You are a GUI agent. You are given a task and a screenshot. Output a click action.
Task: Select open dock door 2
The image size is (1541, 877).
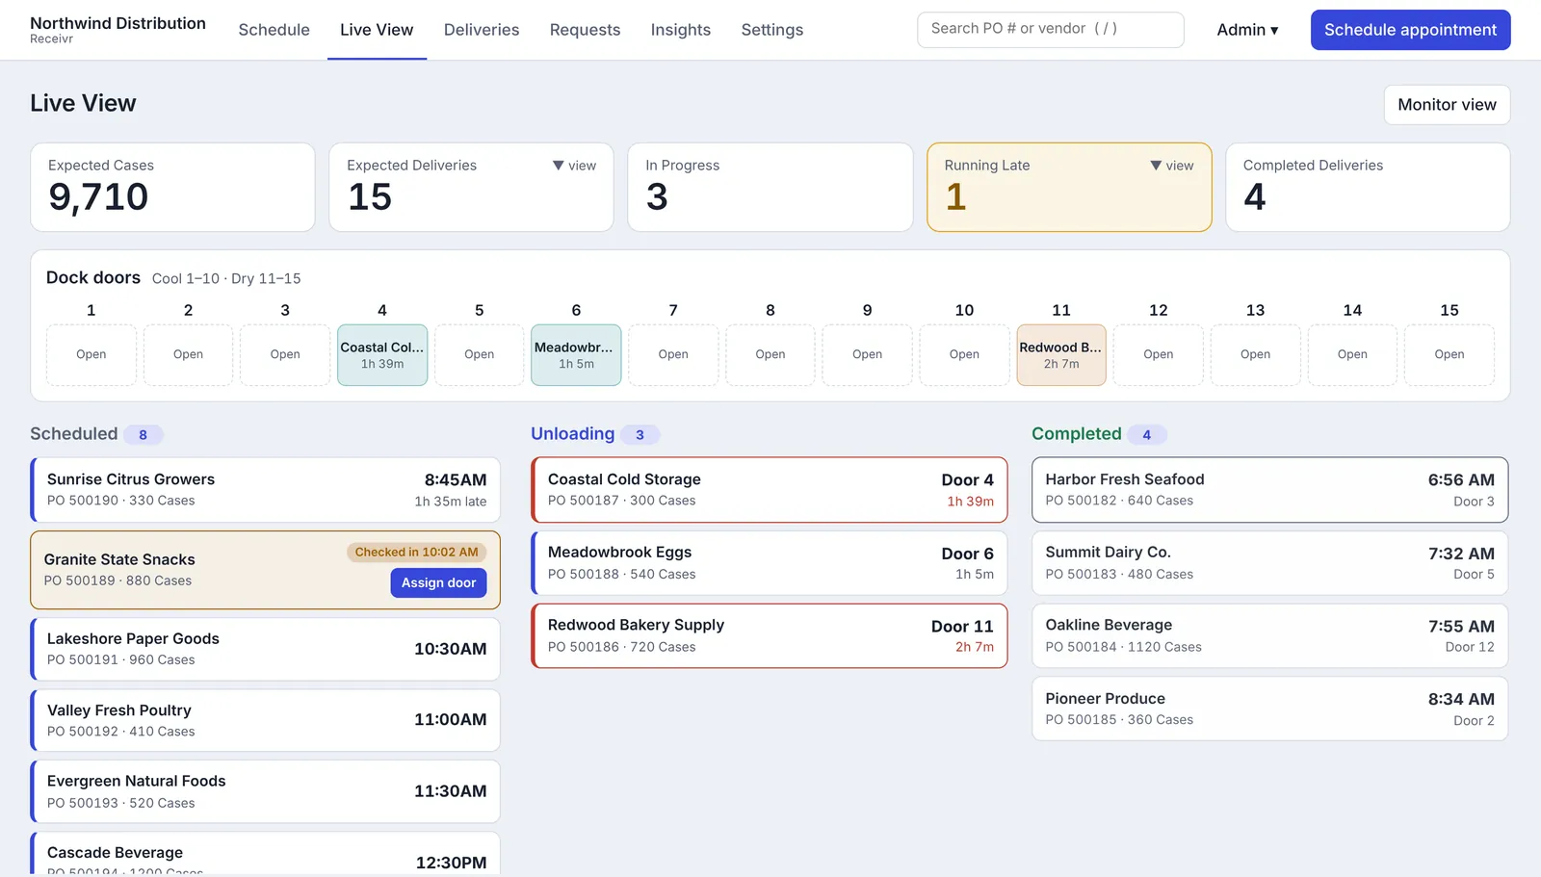[188, 354]
